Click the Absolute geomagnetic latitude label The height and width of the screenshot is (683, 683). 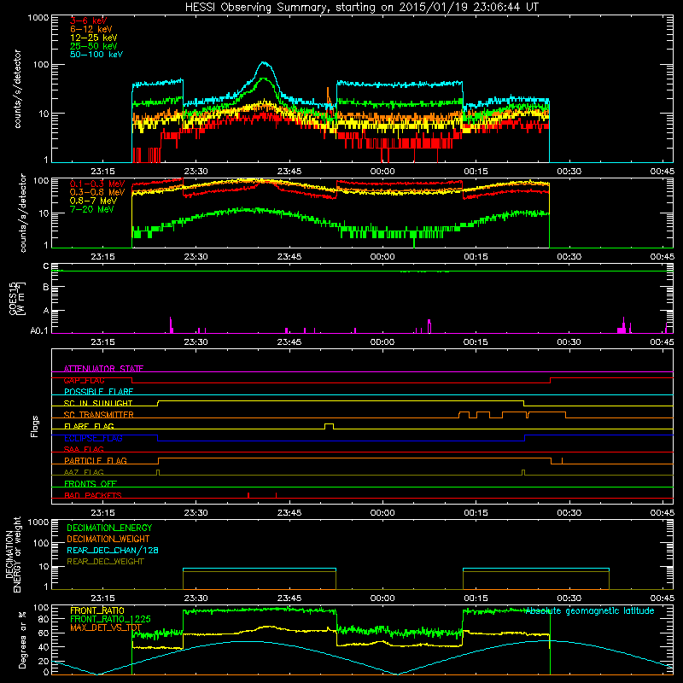pos(590,611)
